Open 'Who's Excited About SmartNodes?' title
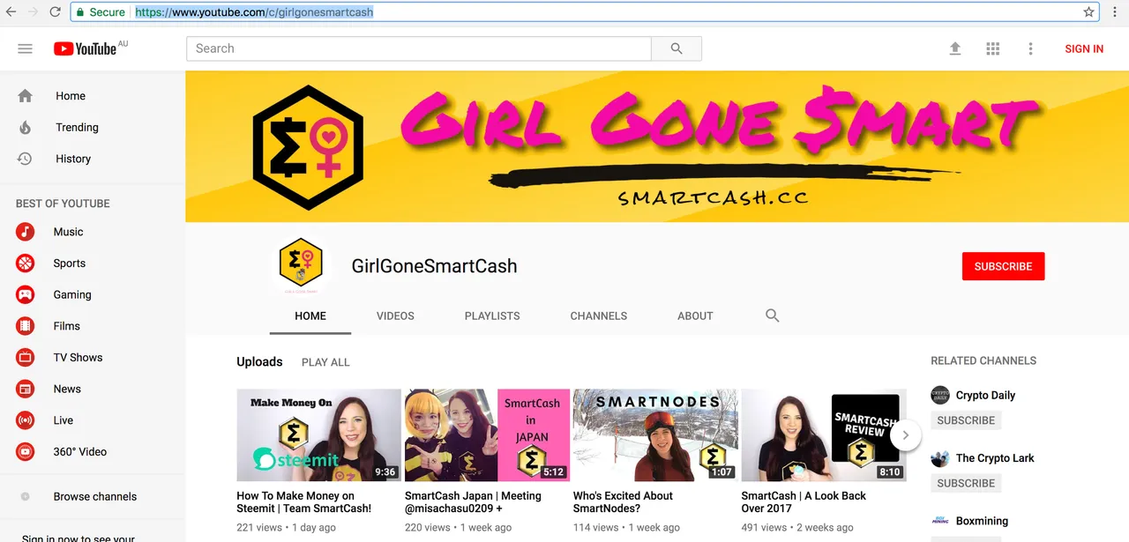The height and width of the screenshot is (542, 1129). [624, 502]
